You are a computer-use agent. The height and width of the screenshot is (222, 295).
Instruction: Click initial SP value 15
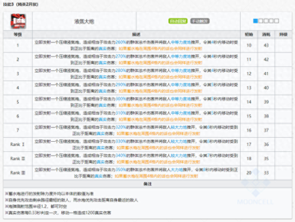point(249,116)
